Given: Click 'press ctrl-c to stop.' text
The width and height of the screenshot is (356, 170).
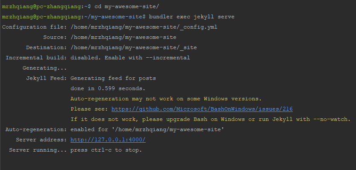Looking at the screenshot, I should click(106, 150).
